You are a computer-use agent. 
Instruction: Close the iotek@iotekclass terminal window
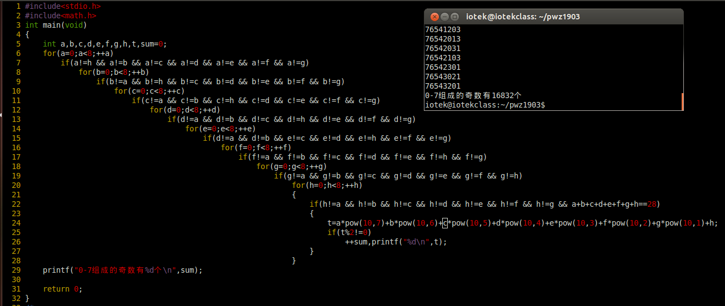[x=434, y=17]
